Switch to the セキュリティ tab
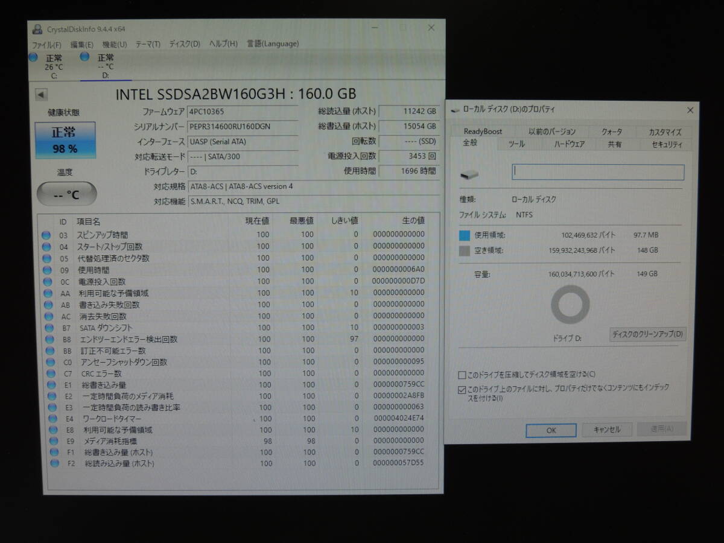This screenshot has height=543, width=724. (667, 144)
